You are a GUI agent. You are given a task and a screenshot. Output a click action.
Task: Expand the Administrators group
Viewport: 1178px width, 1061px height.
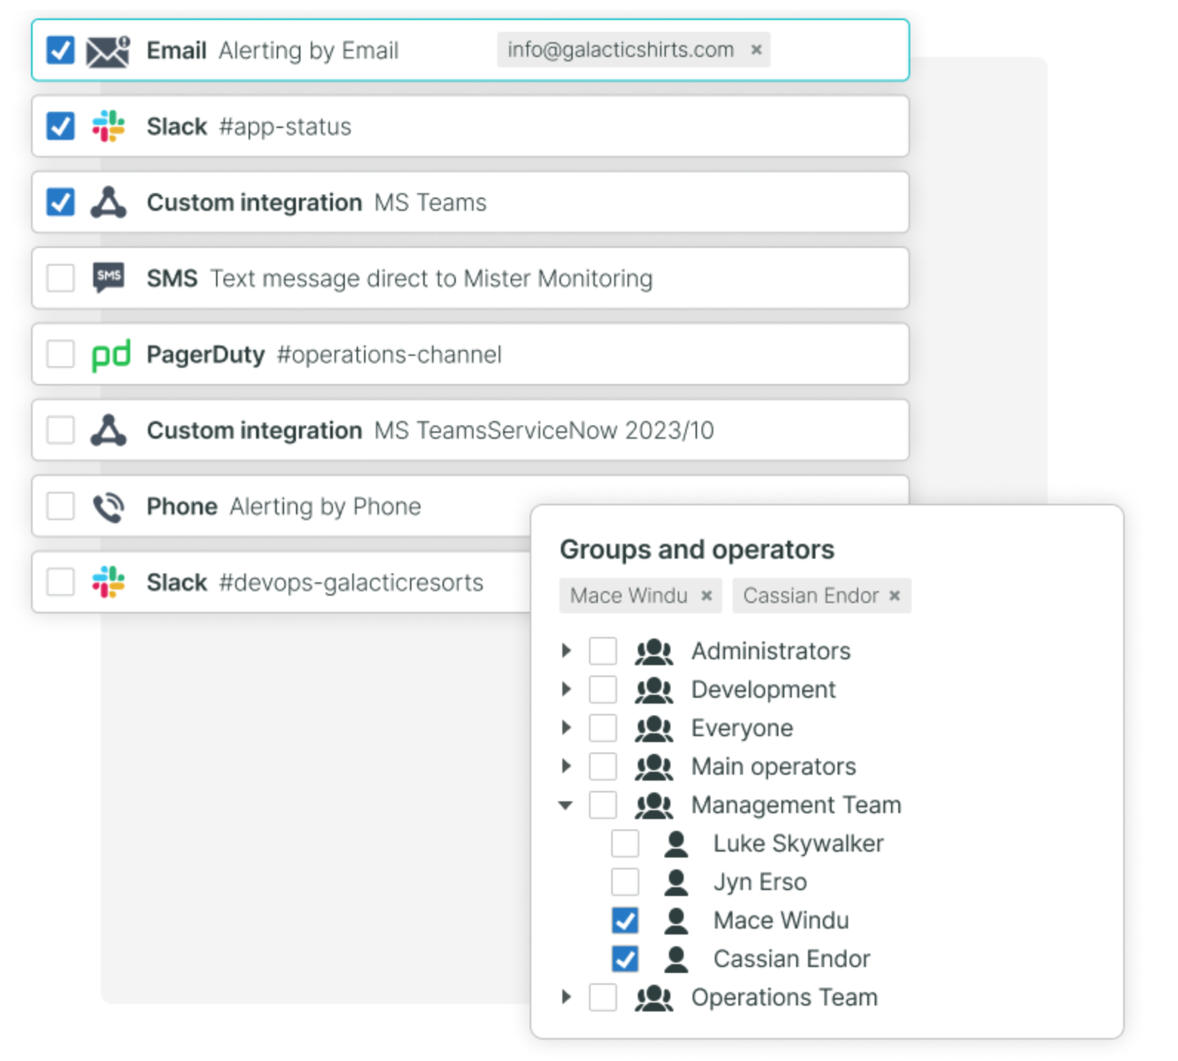click(x=566, y=651)
